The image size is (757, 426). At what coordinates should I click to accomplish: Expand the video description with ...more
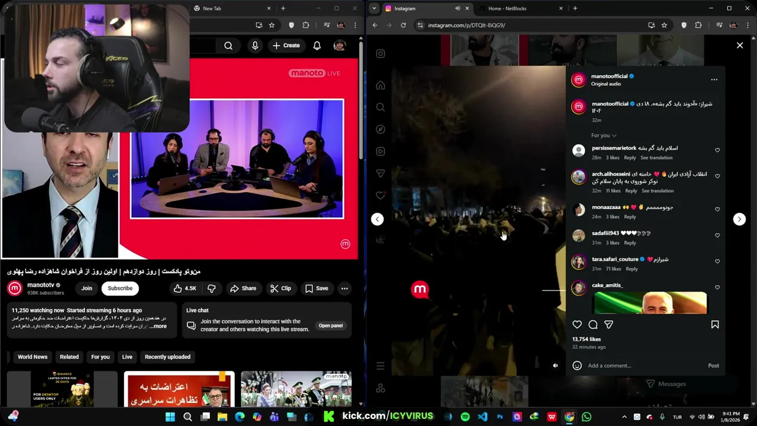pos(158,326)
